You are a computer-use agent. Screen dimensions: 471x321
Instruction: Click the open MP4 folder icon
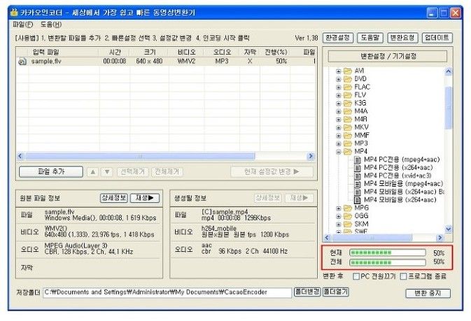pos(348,151)
